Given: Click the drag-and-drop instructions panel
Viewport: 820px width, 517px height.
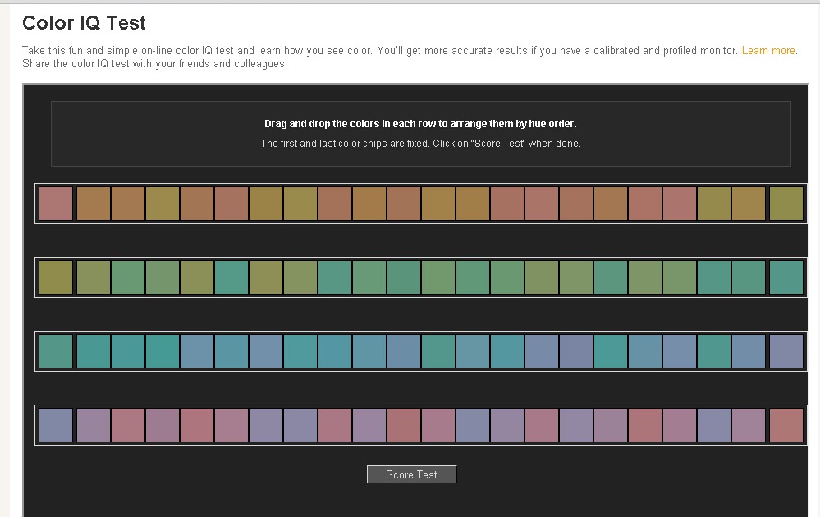Looking at the screenshot, I should (421, 131).
